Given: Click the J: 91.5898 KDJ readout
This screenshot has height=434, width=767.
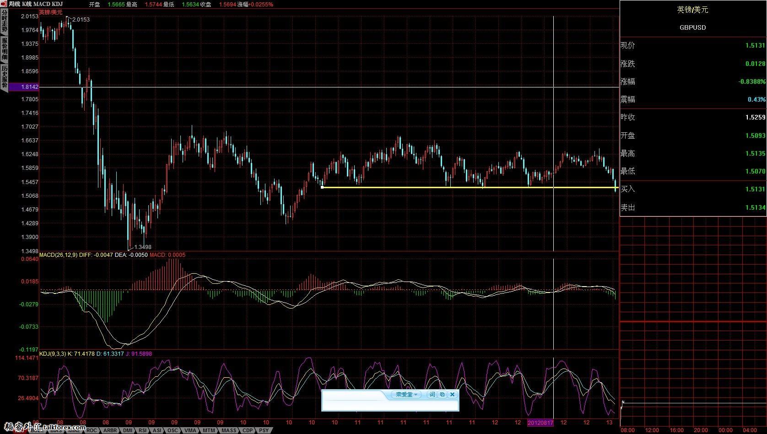Looking at the screenshot, I should pyautogui.click(x=139, y=353).
